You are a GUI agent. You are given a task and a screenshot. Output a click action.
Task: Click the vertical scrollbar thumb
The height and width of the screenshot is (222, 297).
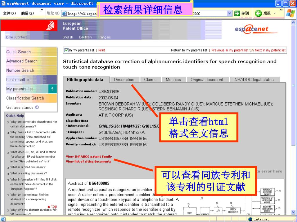pos(294,85)
